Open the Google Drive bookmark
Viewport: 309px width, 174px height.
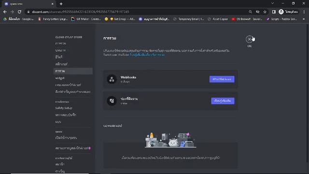[19, 19]
